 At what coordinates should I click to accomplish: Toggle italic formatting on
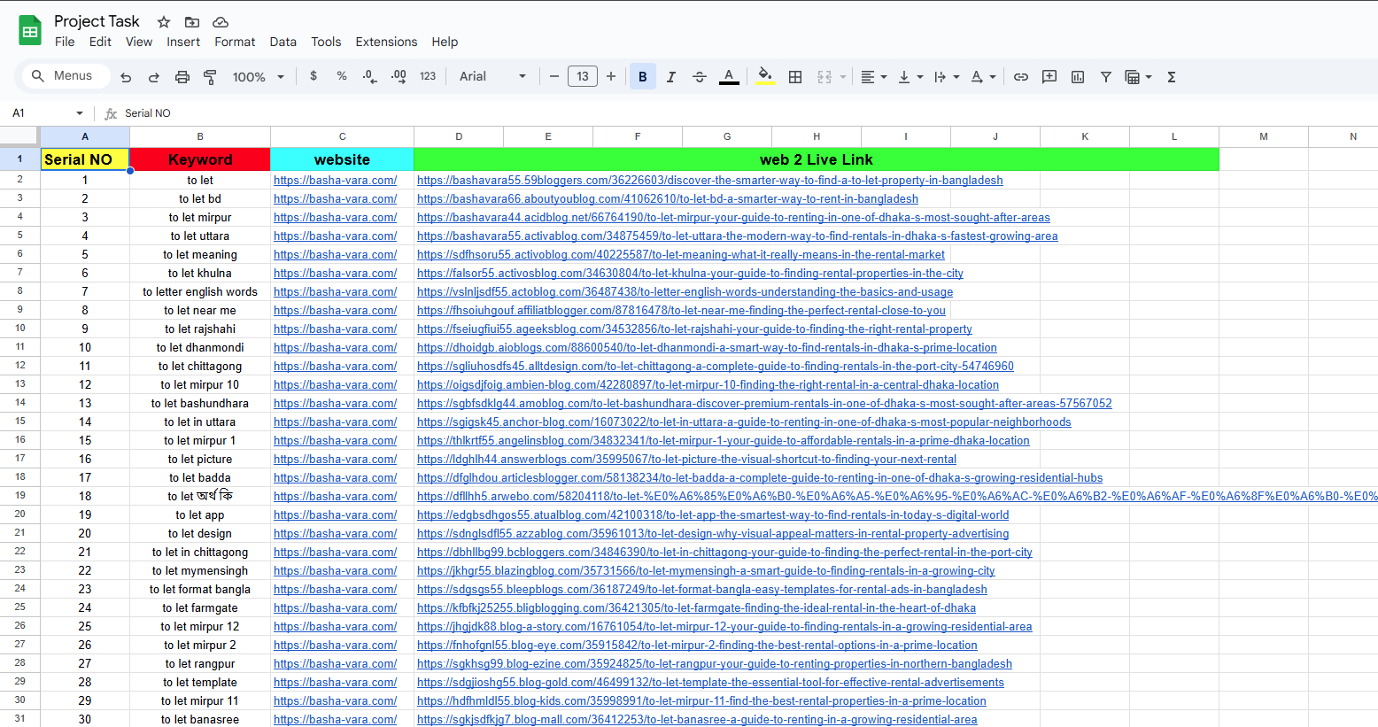670,76
